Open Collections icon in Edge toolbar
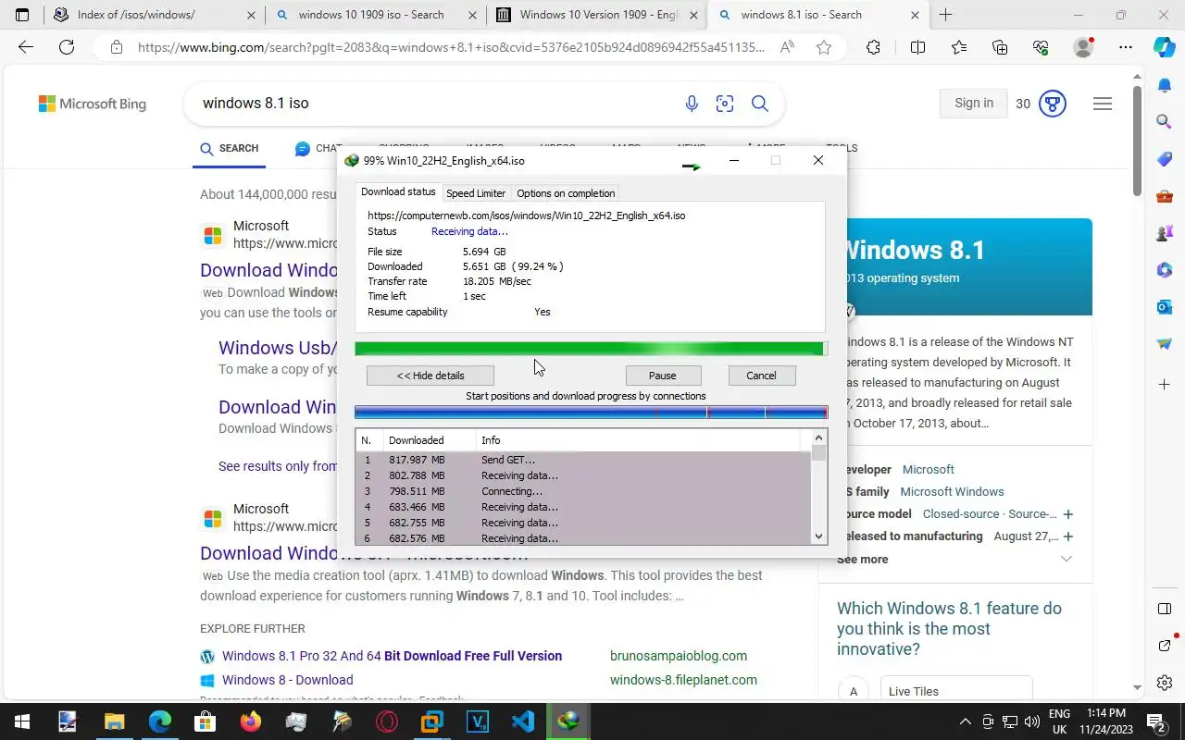The image size is (1185, 740). 1000,47
